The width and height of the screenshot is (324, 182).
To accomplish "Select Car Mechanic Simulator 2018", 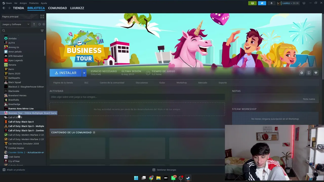I will (x=24, y=144).
